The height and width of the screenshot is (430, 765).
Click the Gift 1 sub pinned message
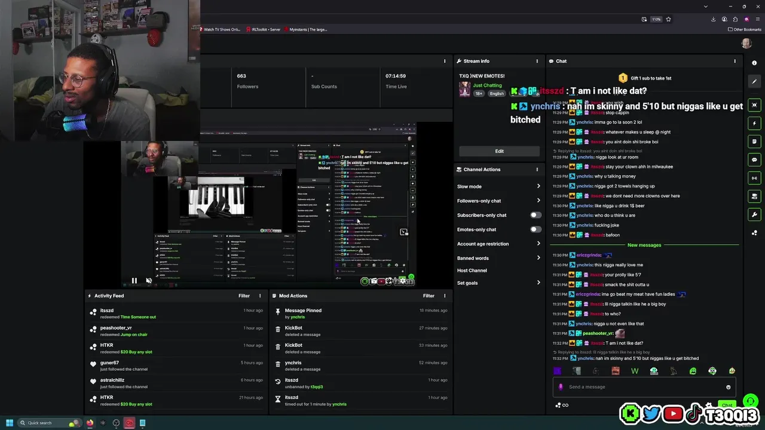point(644,78)
